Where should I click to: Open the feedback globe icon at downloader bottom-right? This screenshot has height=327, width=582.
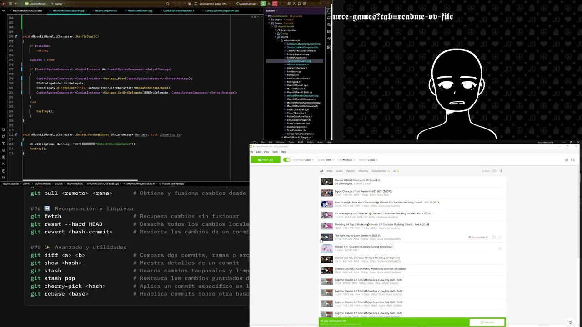(570, 322)
